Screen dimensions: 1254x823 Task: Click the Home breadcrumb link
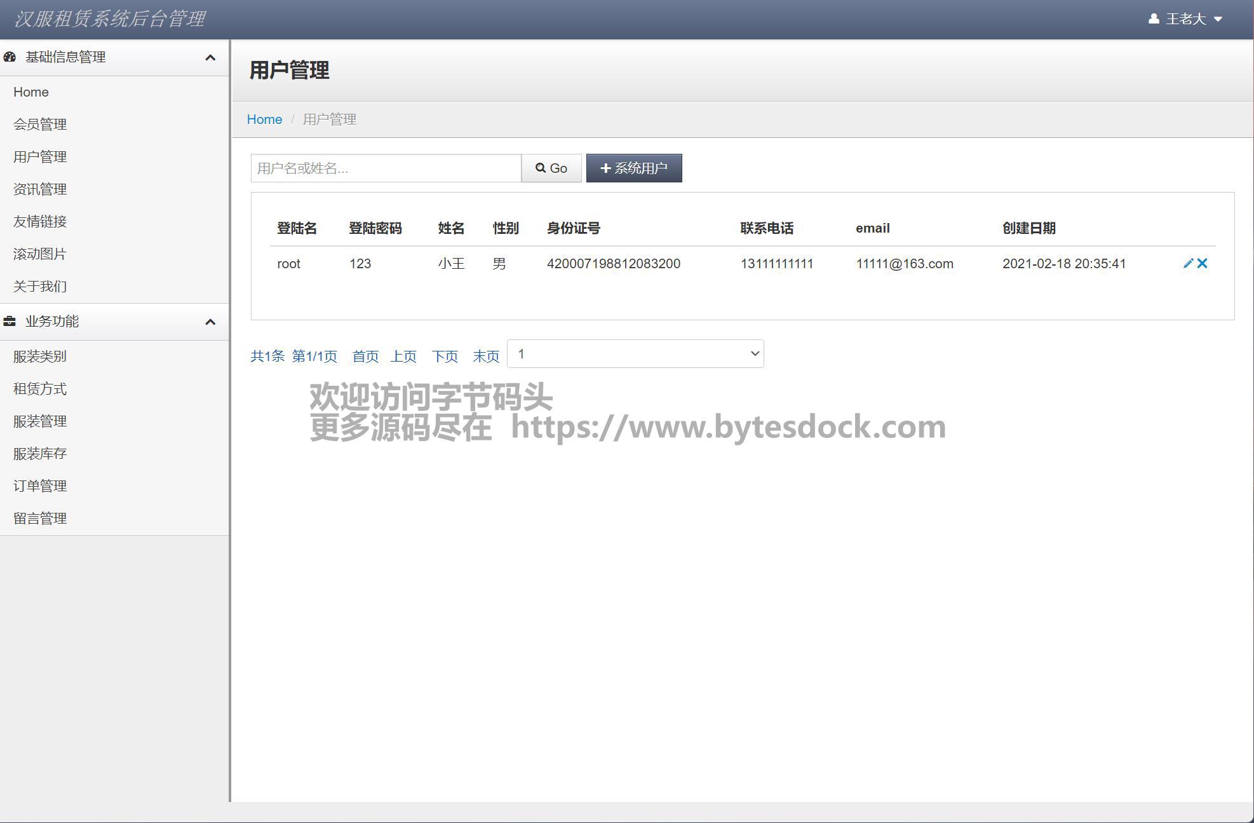pos(264,119)
